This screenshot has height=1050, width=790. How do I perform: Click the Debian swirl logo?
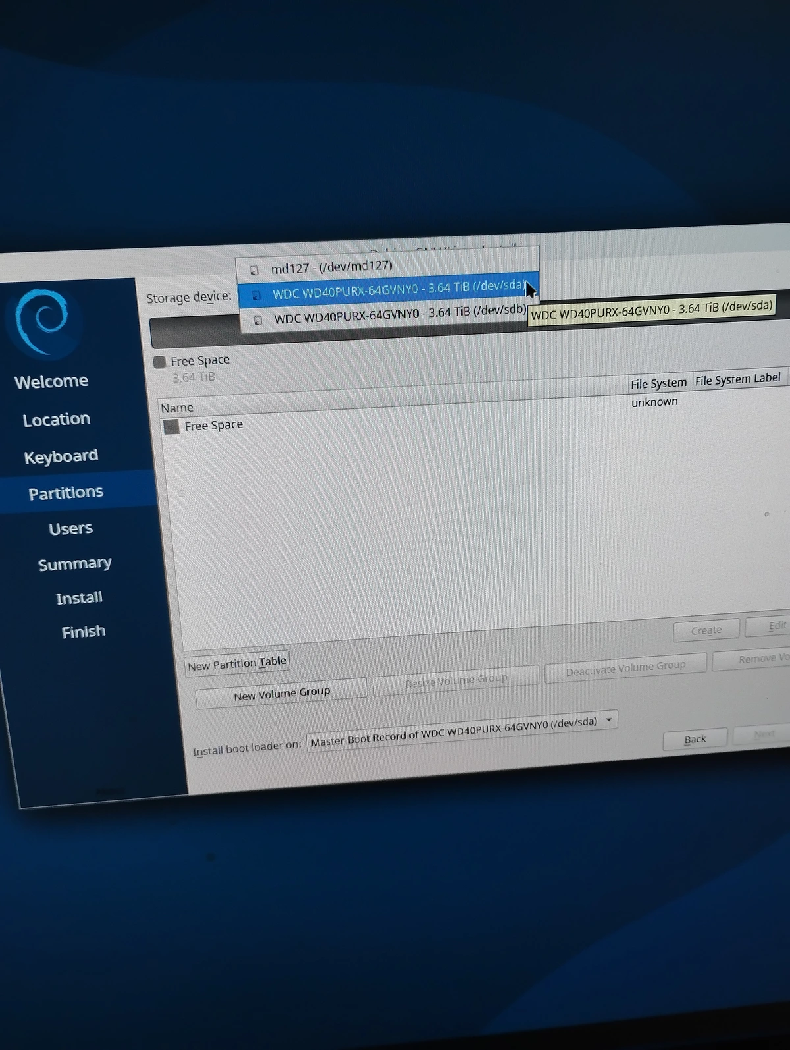[x=43, y=321]
